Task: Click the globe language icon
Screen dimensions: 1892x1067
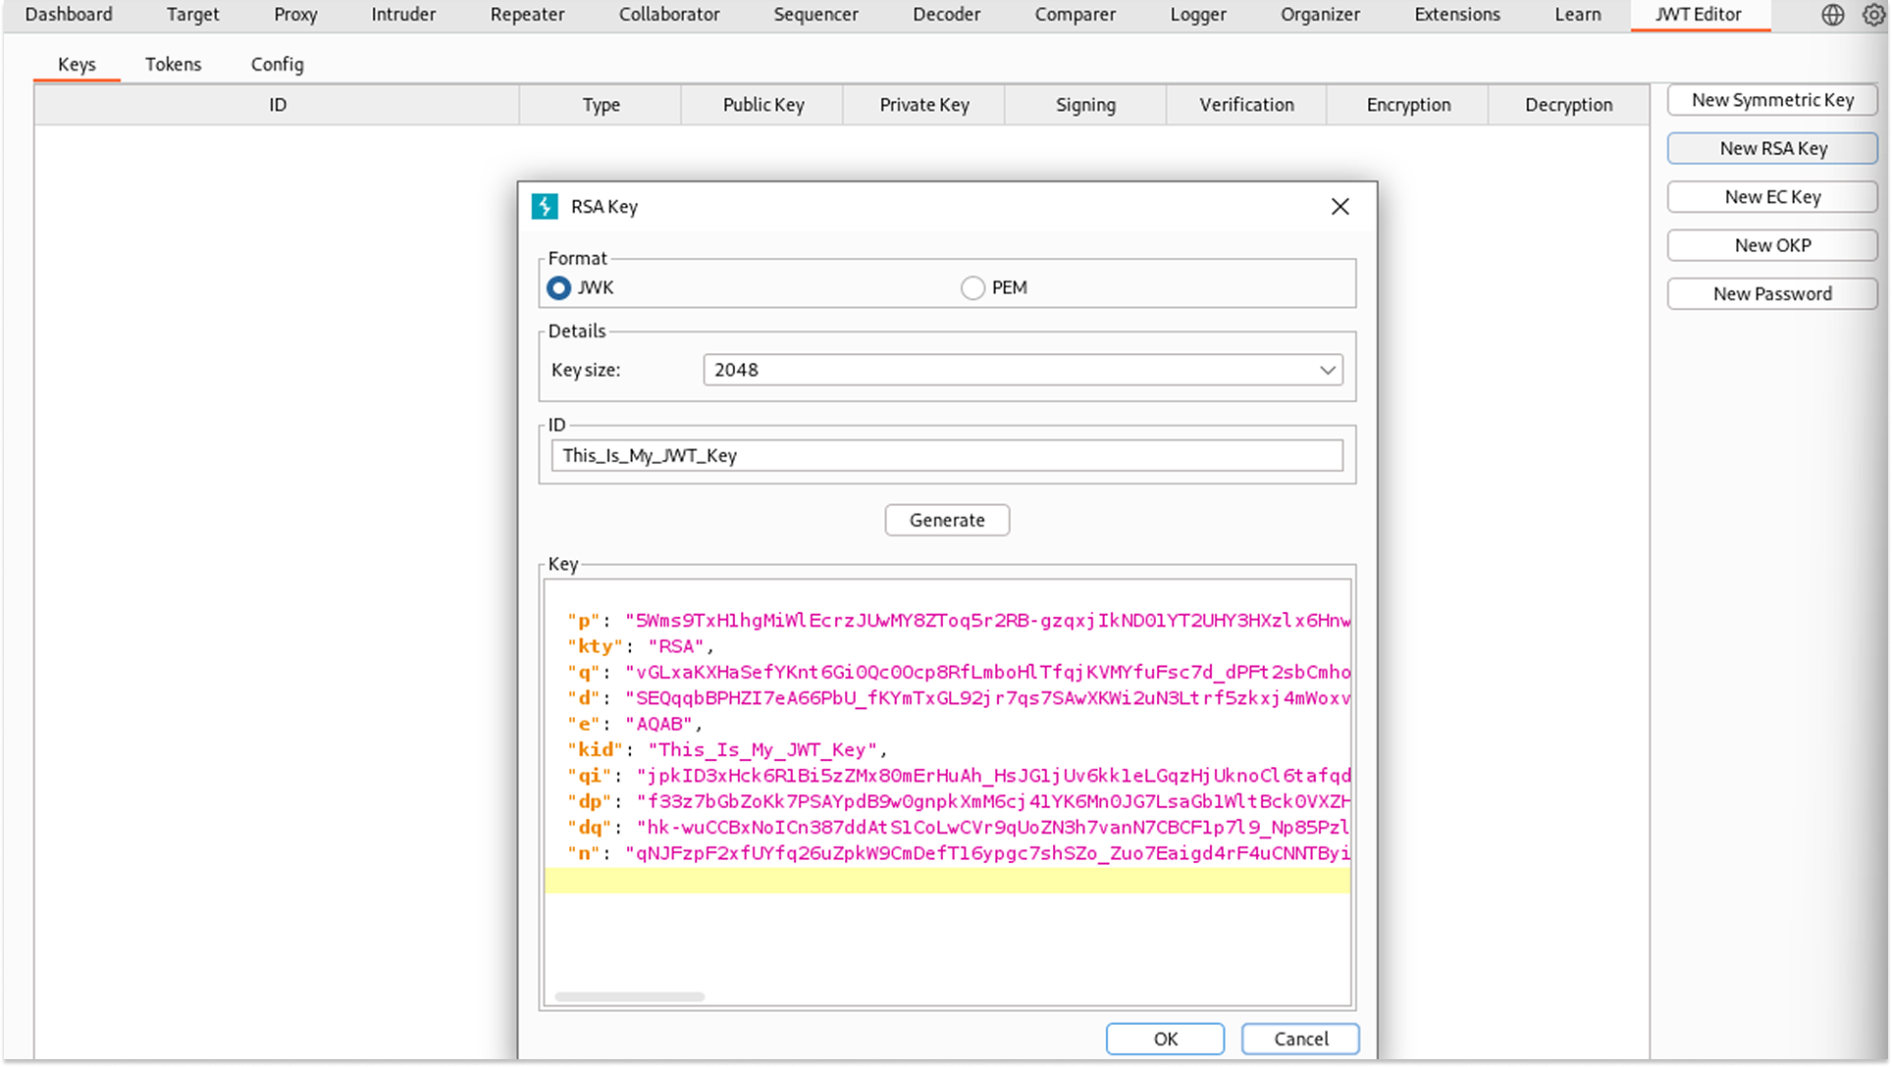Action: pyautogui.click(x=1831, y=15)
